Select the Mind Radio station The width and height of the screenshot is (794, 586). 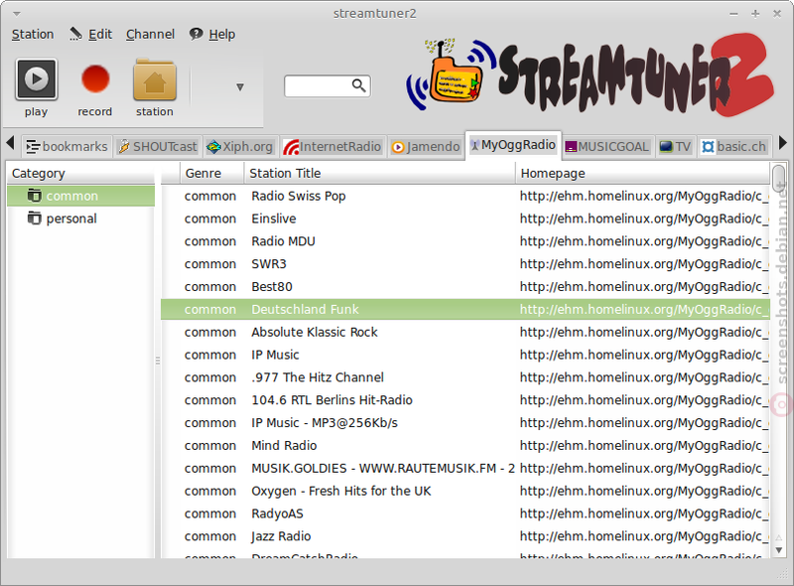465,446
